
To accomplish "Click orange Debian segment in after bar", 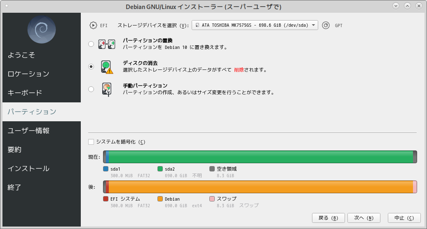I will pyautogui.click(x=261, y=187).
